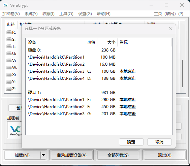
Task: Click the 全部卸载(S) button
Action: [x=118, y=155]
